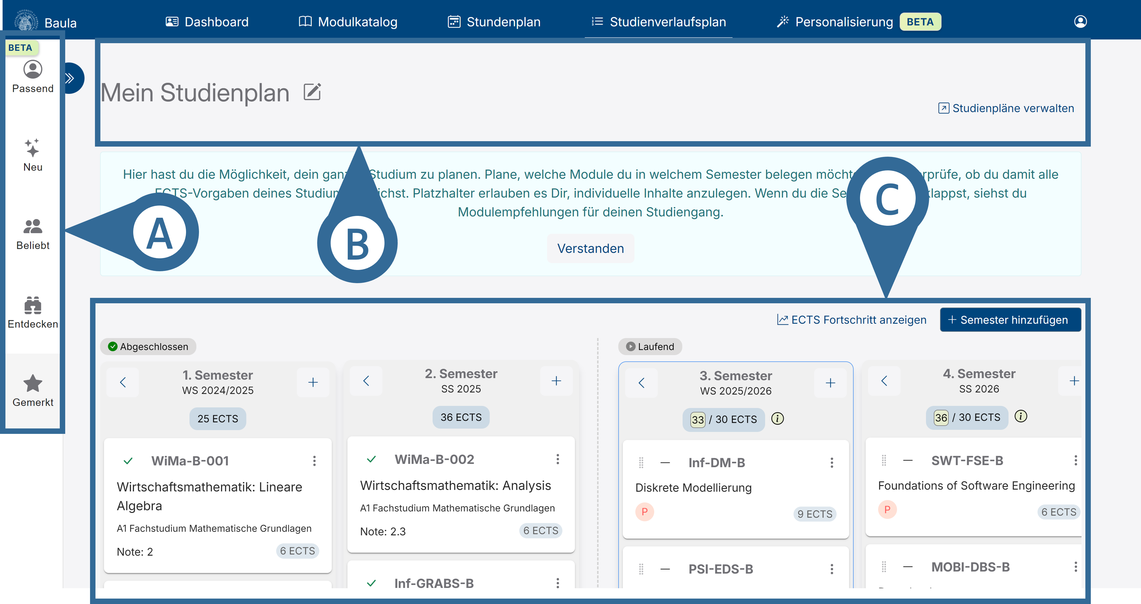Click Semester hinzufügen button

point(1010,320)
